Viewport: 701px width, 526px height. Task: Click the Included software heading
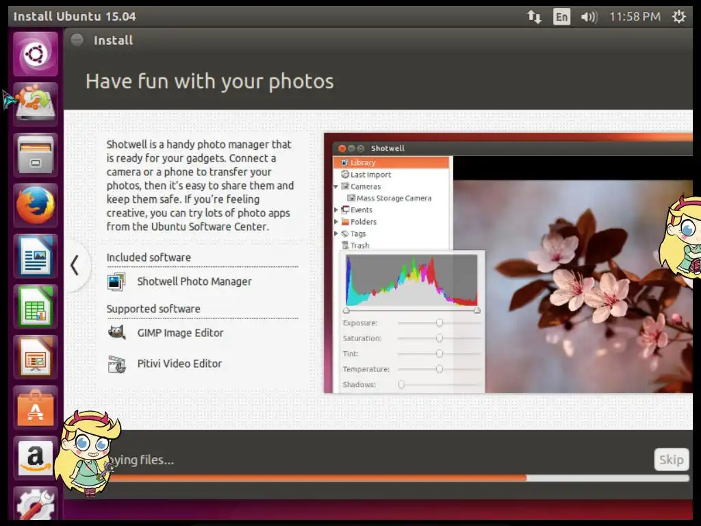tap(149, 258)
